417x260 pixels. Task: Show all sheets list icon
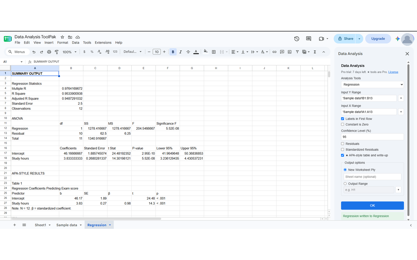24,225
